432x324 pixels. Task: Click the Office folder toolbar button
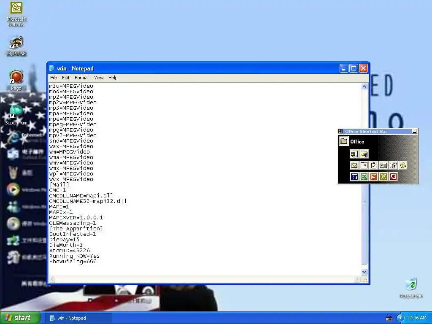[343, 141]
